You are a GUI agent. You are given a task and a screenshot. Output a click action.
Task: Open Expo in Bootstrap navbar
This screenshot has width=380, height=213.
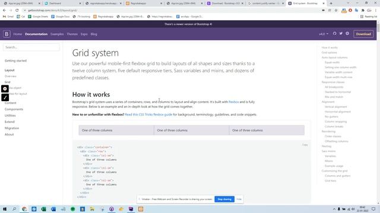coord(84,34)
